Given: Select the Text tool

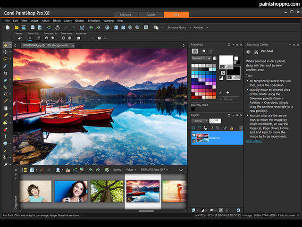Looking at the screenshot, I should click(x=5, y=136).
